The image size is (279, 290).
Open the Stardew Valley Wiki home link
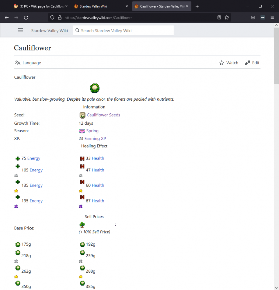(49, 31)
